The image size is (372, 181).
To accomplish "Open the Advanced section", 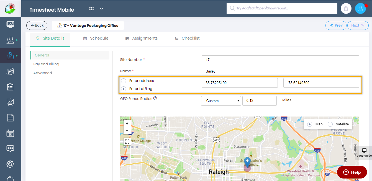I will [x=43, y=73].
